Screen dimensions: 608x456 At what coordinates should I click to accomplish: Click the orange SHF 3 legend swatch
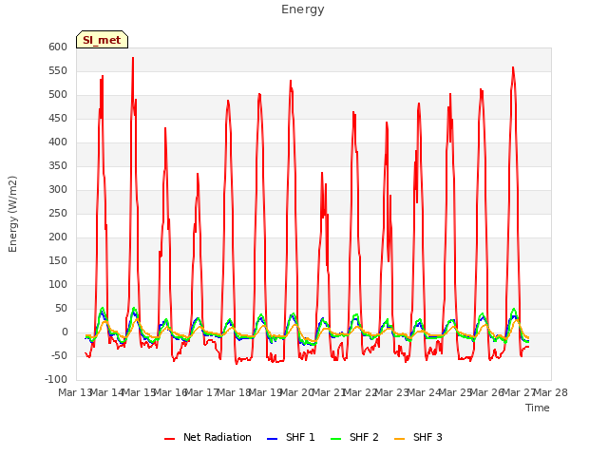click(x=399, y=439)
